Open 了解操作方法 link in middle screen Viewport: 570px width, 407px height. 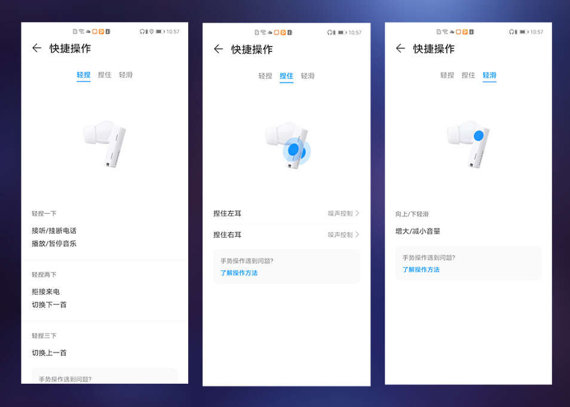tap(239, 273)
